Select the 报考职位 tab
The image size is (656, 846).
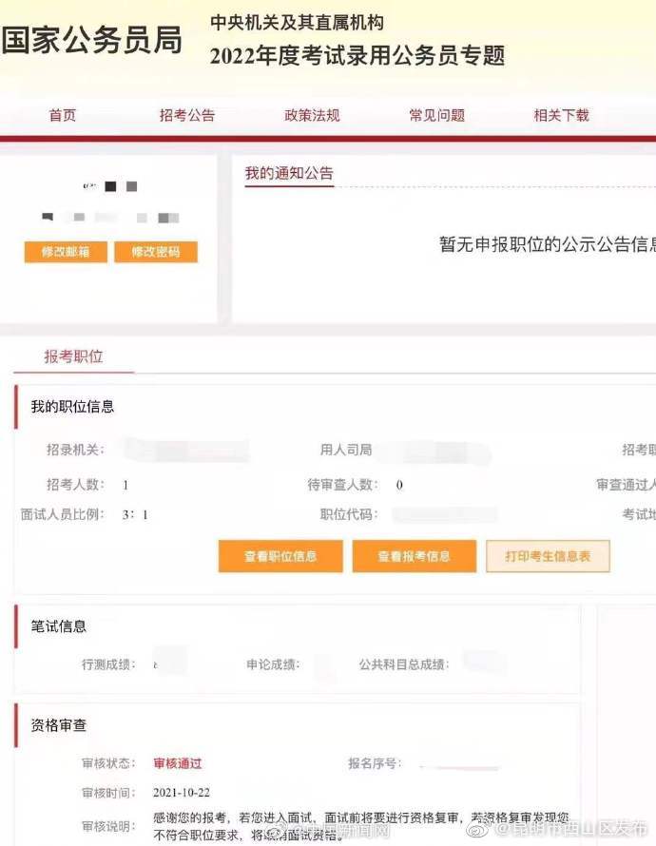tap(73, 356)
